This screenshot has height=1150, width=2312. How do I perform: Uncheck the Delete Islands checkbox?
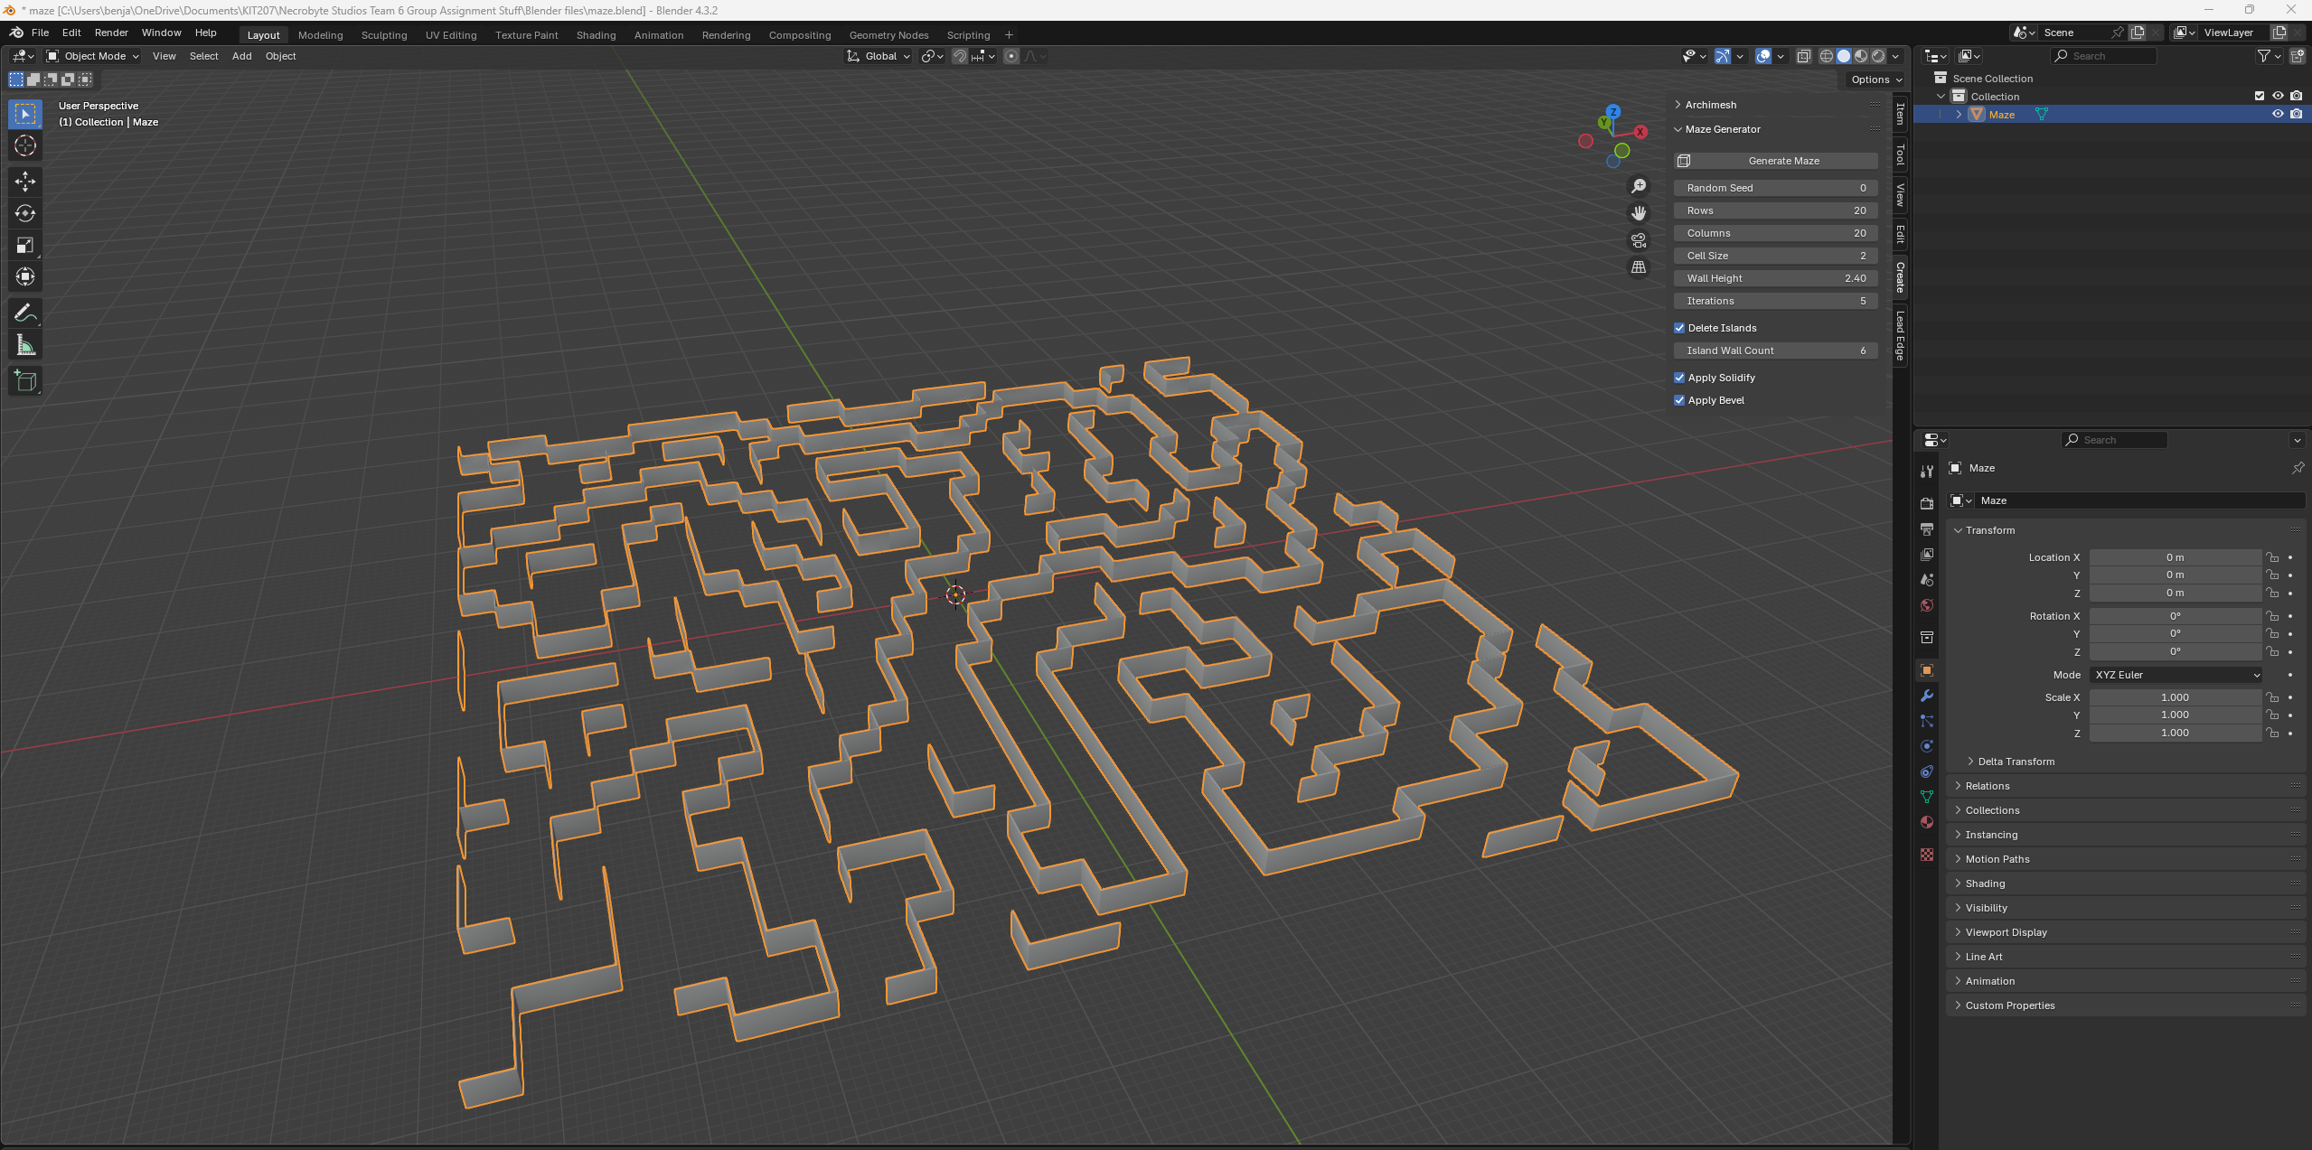click(x=1679, y=328)
